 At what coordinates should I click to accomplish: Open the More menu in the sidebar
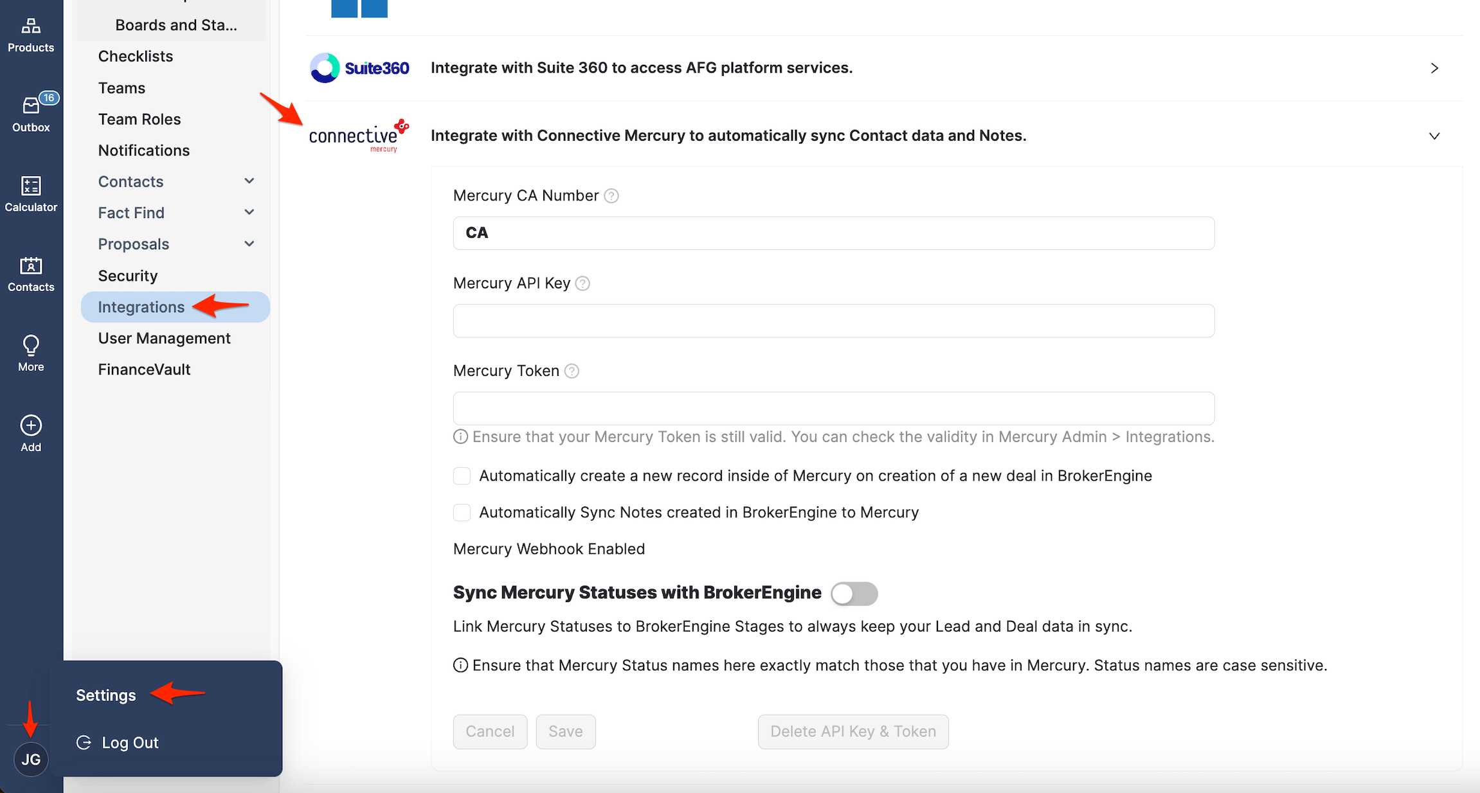(30, 352)
